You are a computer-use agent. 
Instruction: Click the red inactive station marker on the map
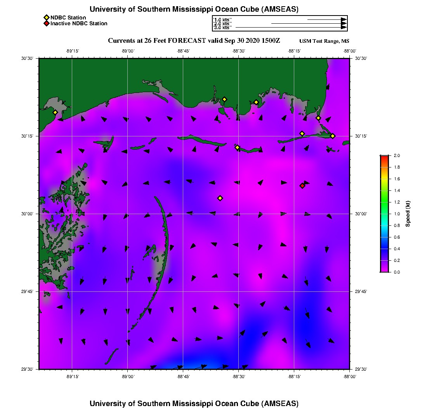pyautogui.click(x=302, y=186)
